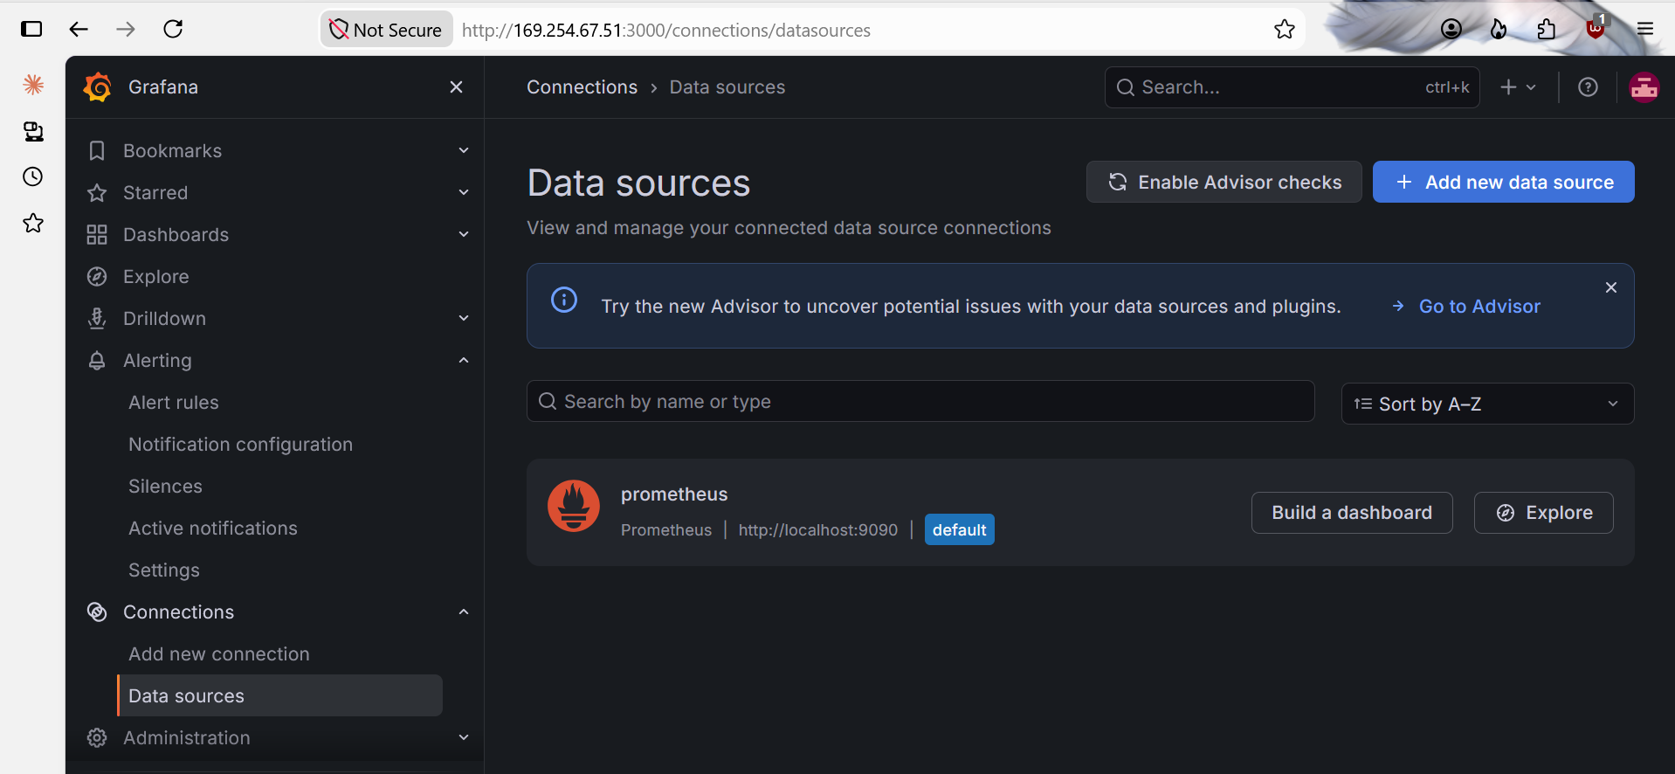The width and height of the screenshot is (1675, 774).
Task: Expand the Administration section chevron
Action: coord(464,737)
